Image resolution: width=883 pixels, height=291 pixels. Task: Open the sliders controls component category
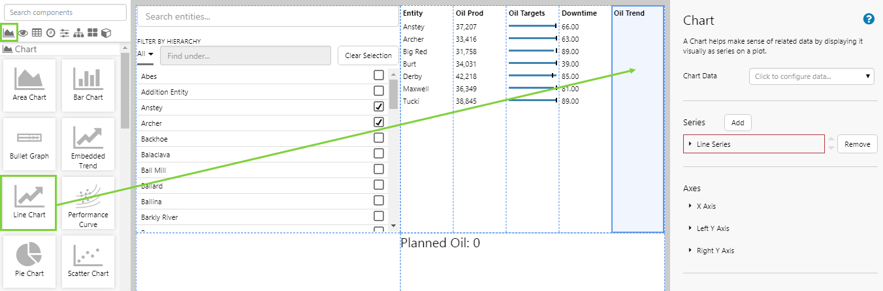[64, 33]
